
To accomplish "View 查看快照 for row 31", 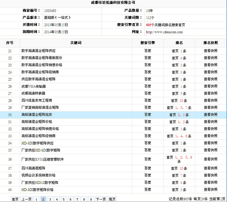I will (x=211, y=122).
